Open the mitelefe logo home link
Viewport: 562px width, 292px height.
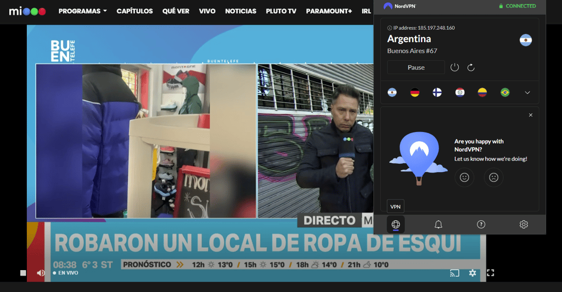(27, 11)
